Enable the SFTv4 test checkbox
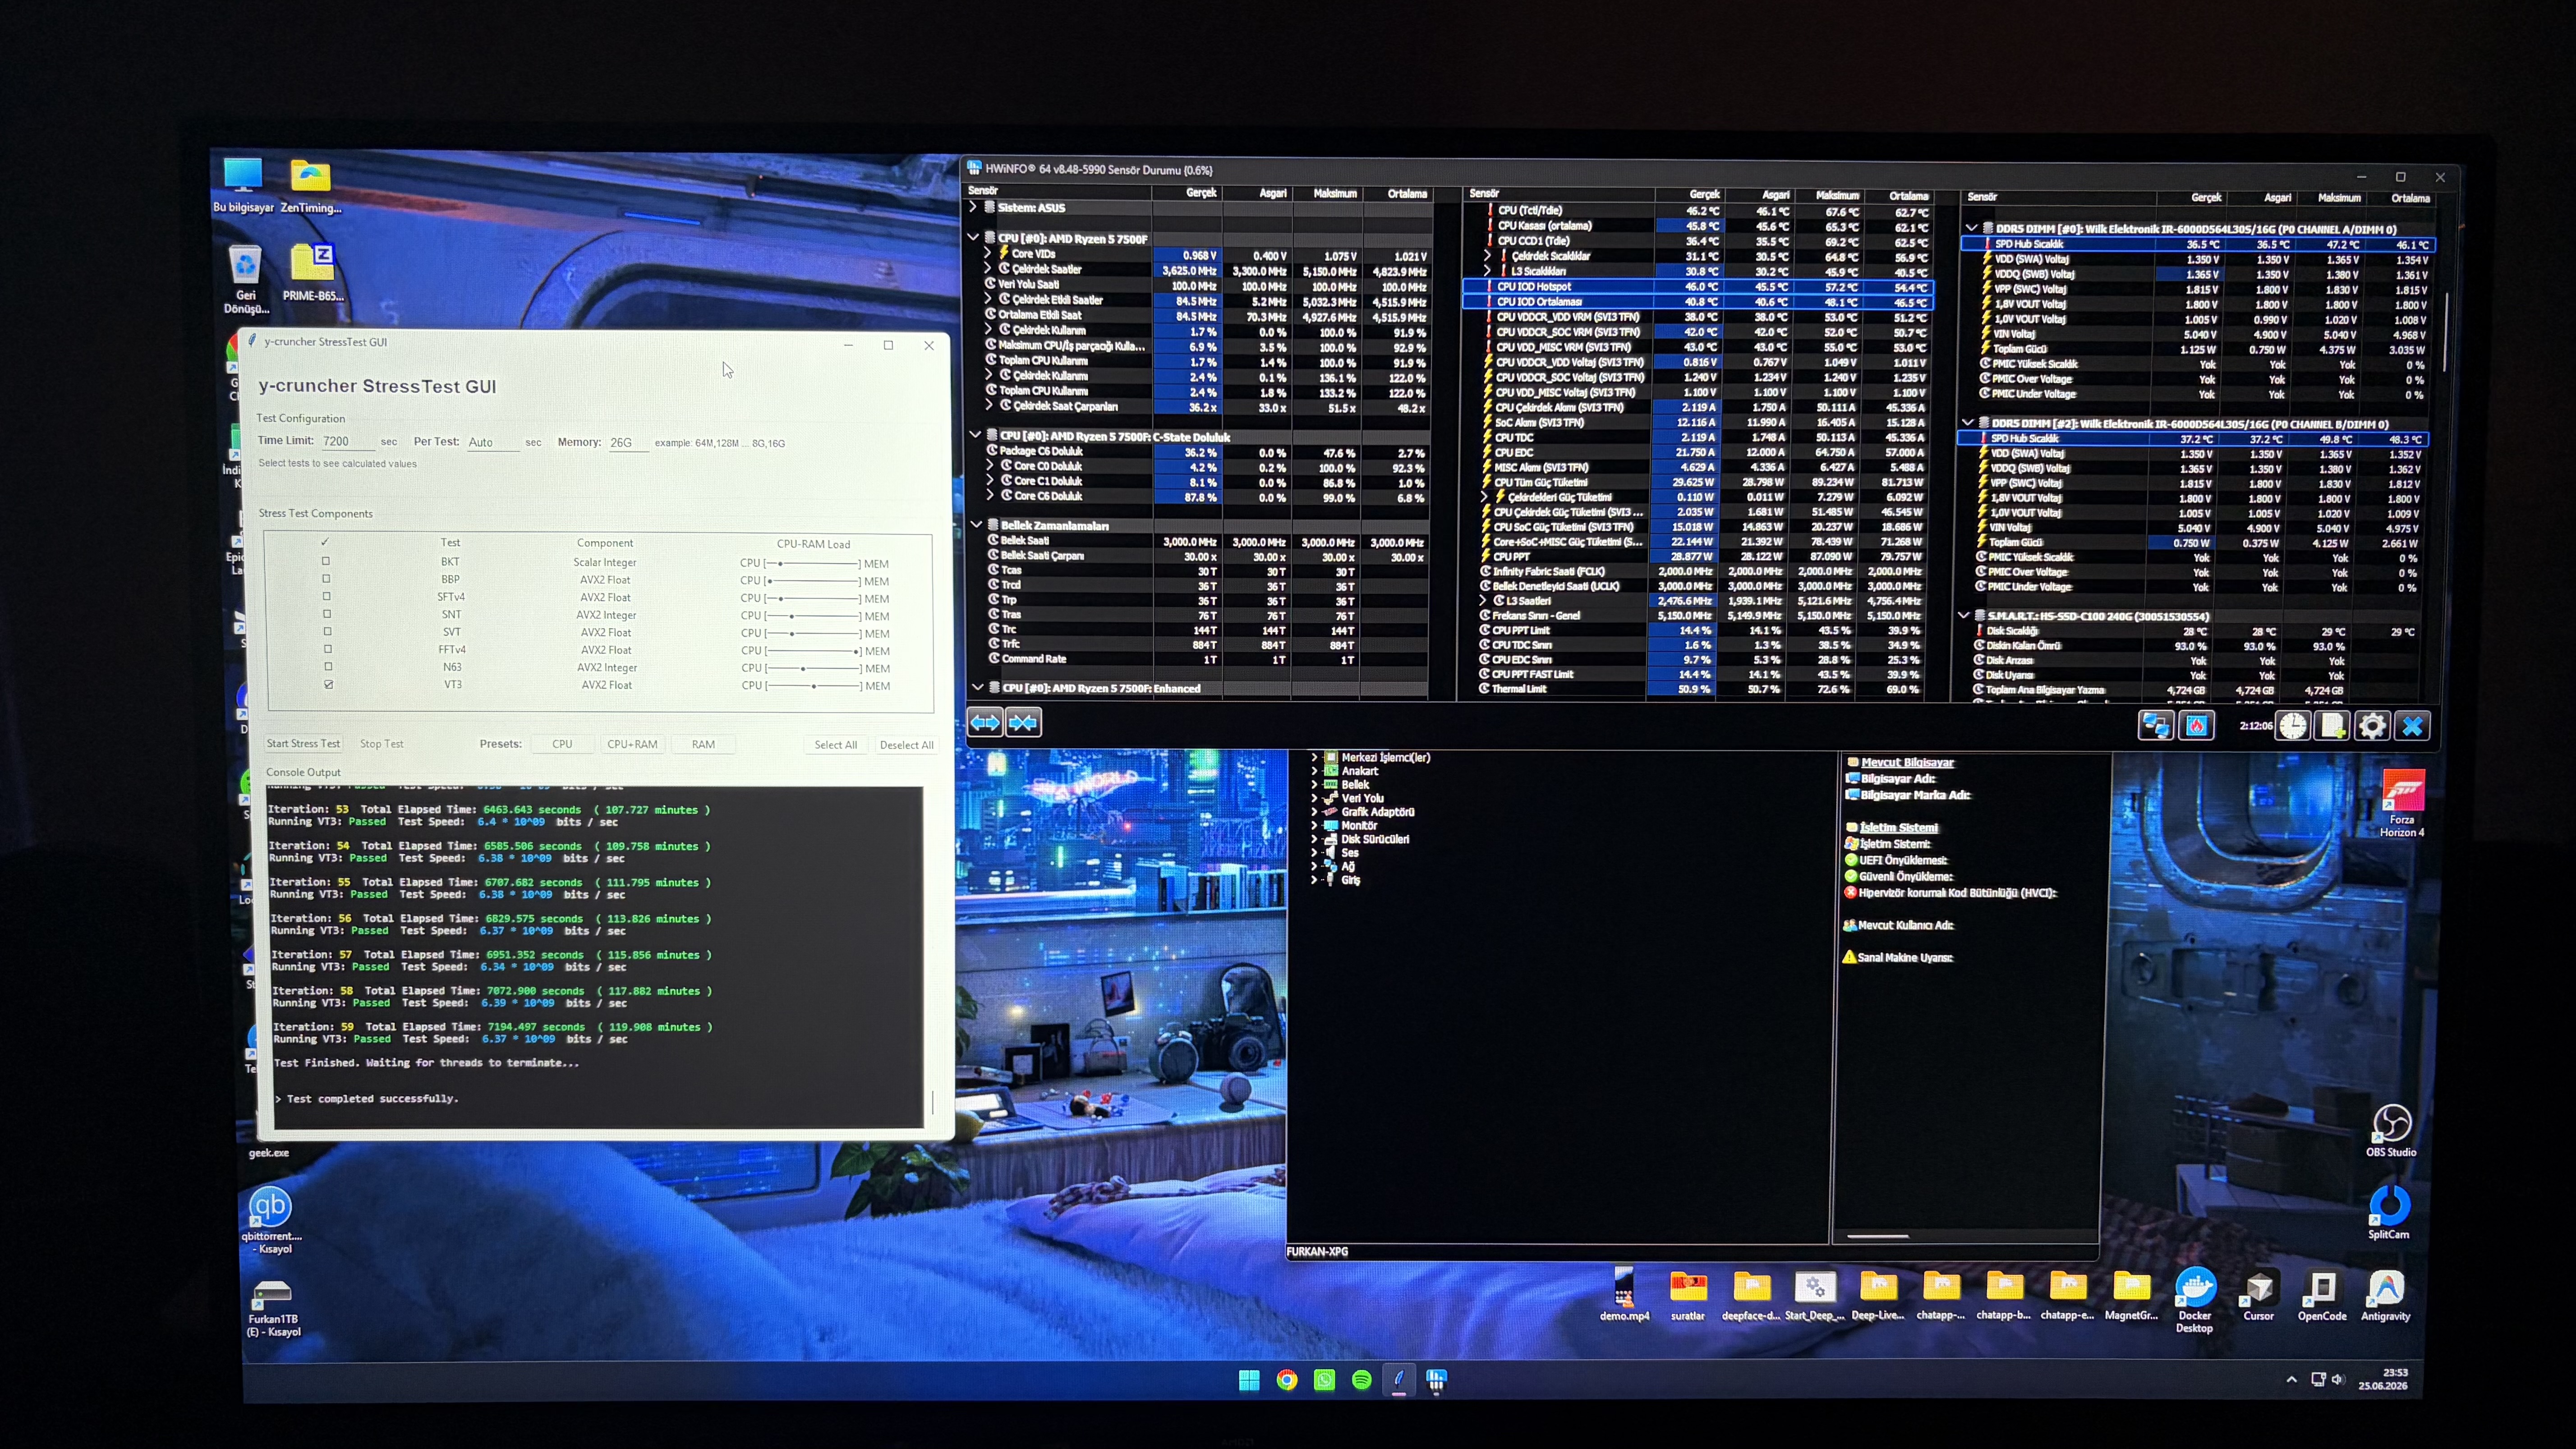The height and width of the screenshot is (1449, 2576). 326,596
